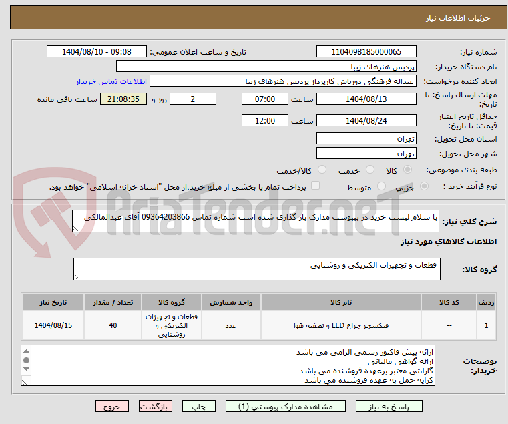Image resolution: width=508 pixels, height=424 pixels.
Task: Click the تاریخ نیاز column header
Action: 53,302
